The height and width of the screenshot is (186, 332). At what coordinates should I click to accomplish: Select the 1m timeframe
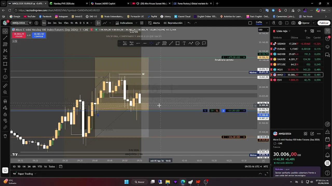pyautogui.click(x=44, y=23)
